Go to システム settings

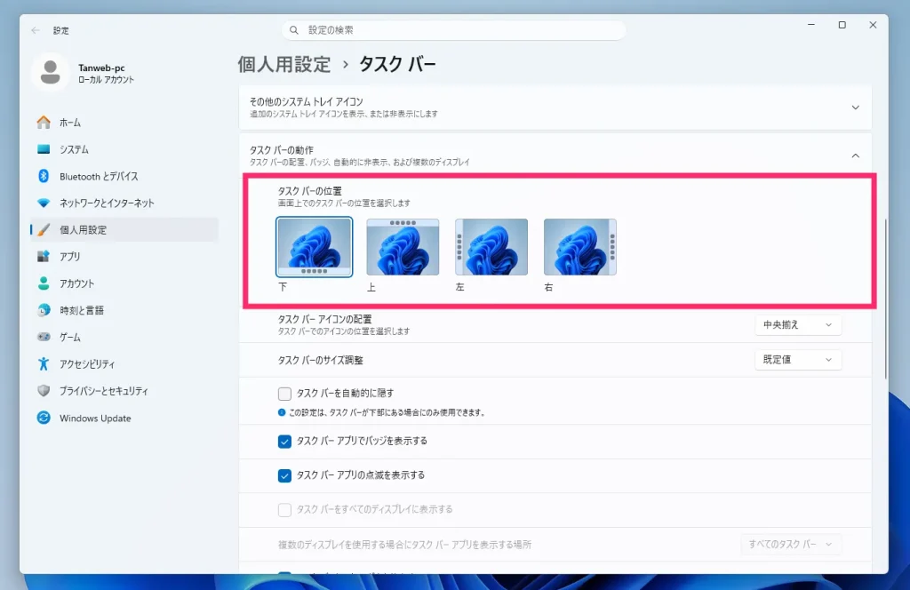click(124, 149)
